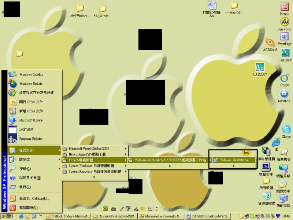Click the 開始 Start button

[x=8, y=216]
